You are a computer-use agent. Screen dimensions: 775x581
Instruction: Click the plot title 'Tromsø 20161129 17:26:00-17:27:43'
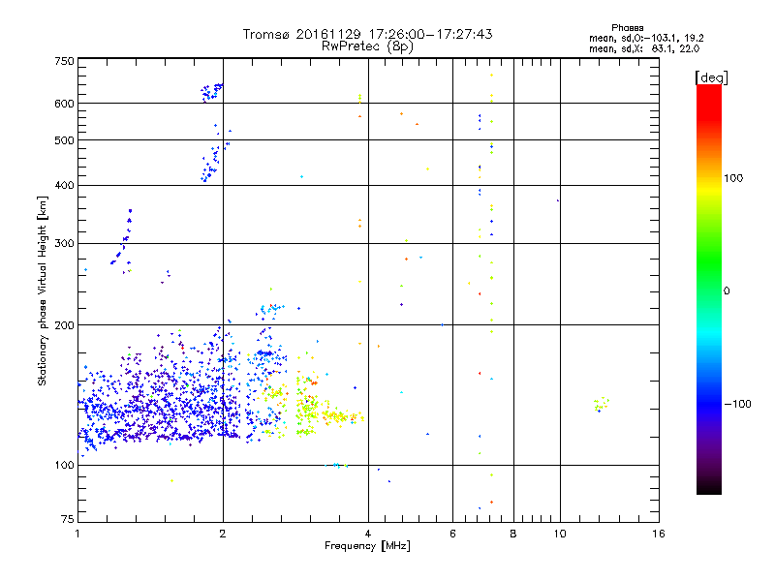point(367,34)
